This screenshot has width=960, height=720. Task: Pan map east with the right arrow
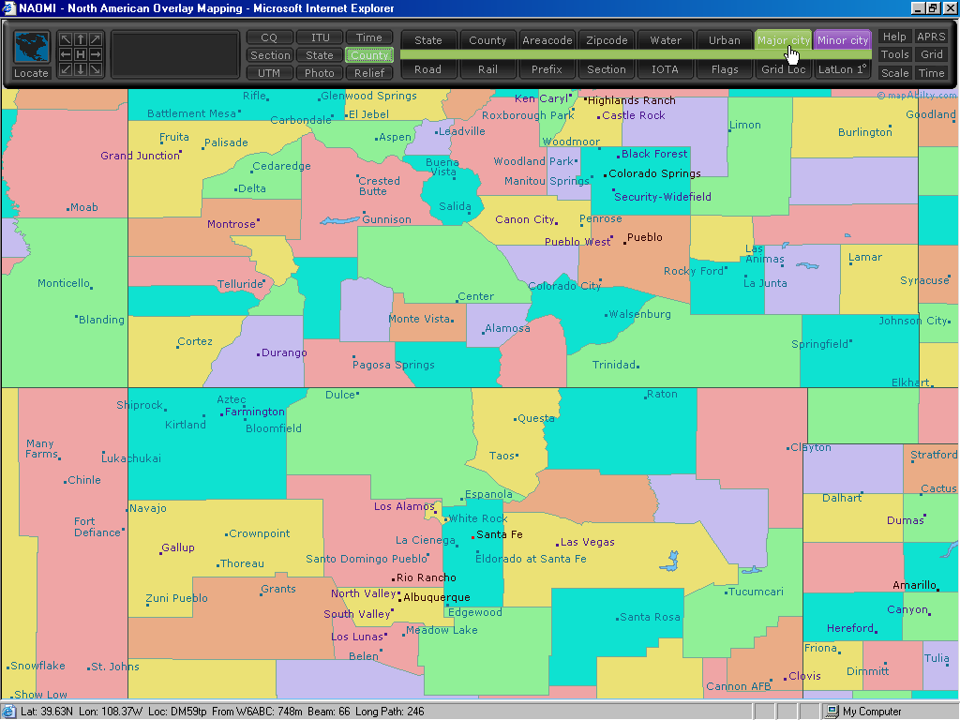coord(96,54)
